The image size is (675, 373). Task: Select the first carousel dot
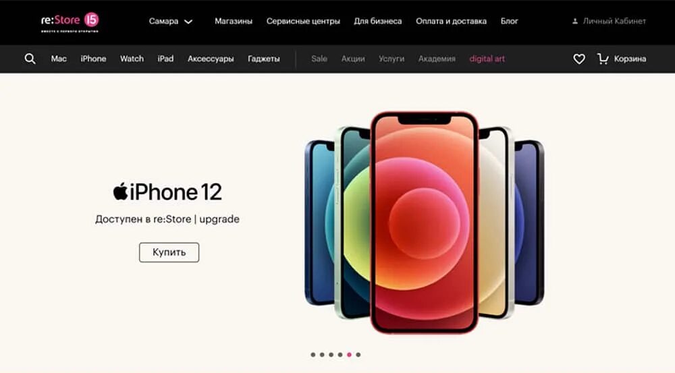313,355
